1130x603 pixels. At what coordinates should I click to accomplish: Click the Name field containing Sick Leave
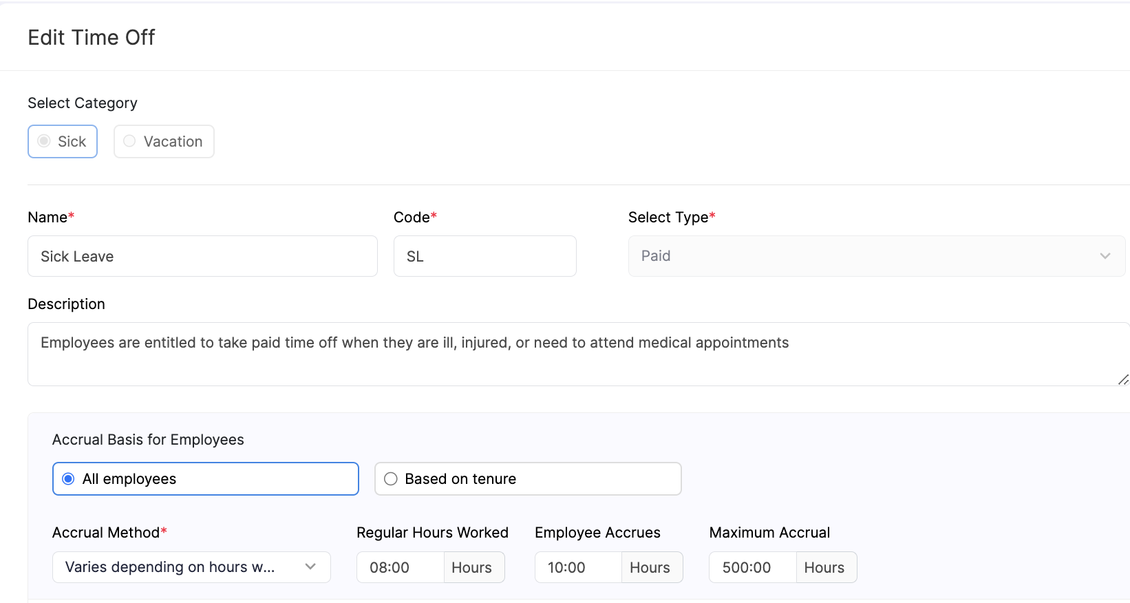[202, 256]
